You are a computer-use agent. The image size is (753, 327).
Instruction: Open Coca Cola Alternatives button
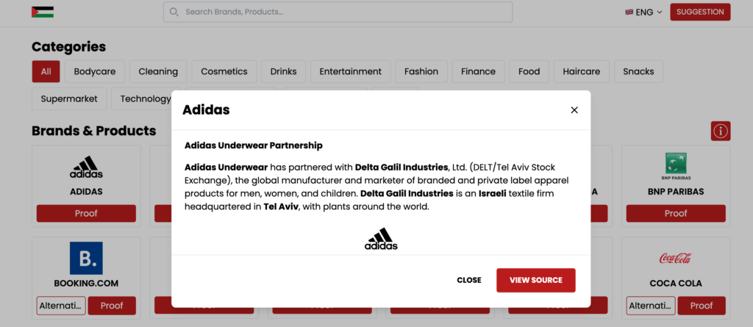651,306
